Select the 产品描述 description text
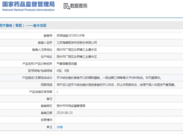 tap(109, 78)
